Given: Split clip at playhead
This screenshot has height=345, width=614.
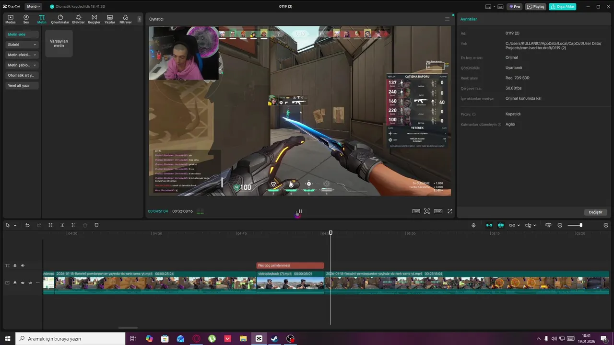Looking at the screenshot, I should [50, 225].
